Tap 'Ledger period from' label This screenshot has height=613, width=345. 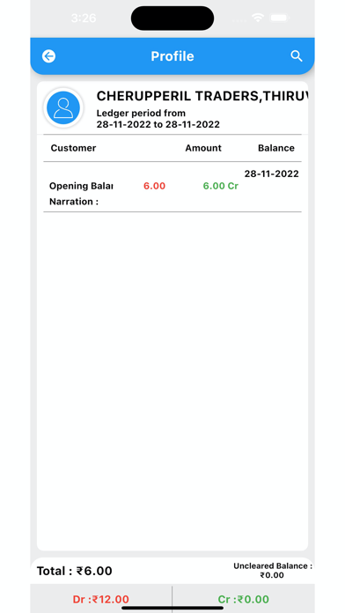pos(141,114)
